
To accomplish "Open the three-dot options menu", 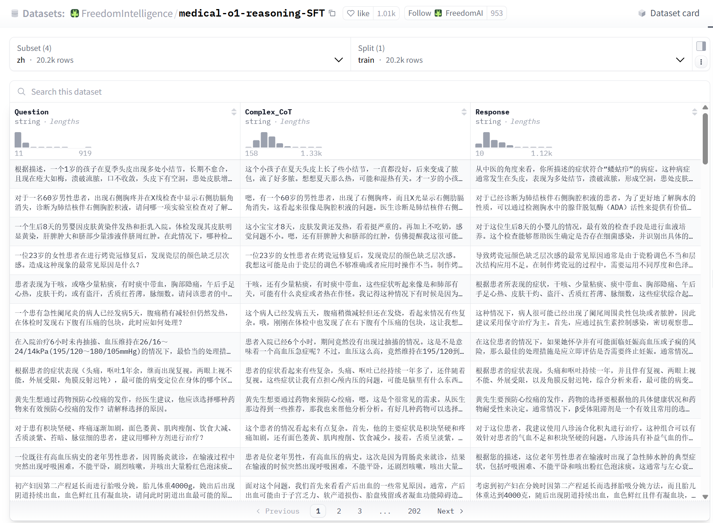I will click(701, 62).
